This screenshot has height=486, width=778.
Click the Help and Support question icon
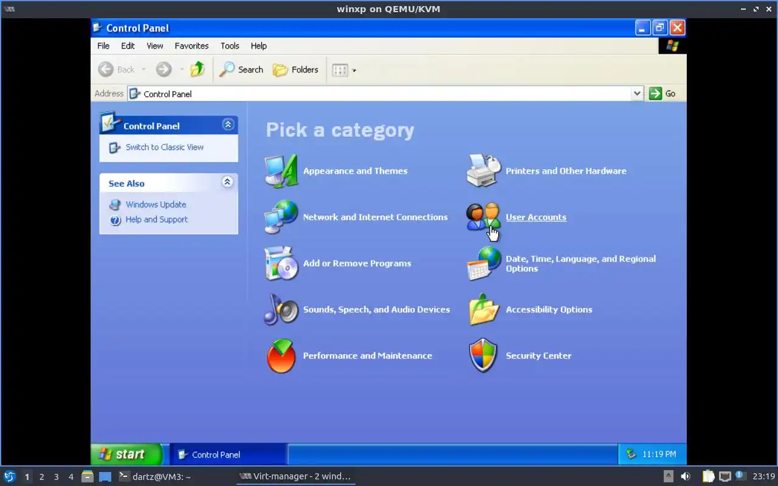115,220
